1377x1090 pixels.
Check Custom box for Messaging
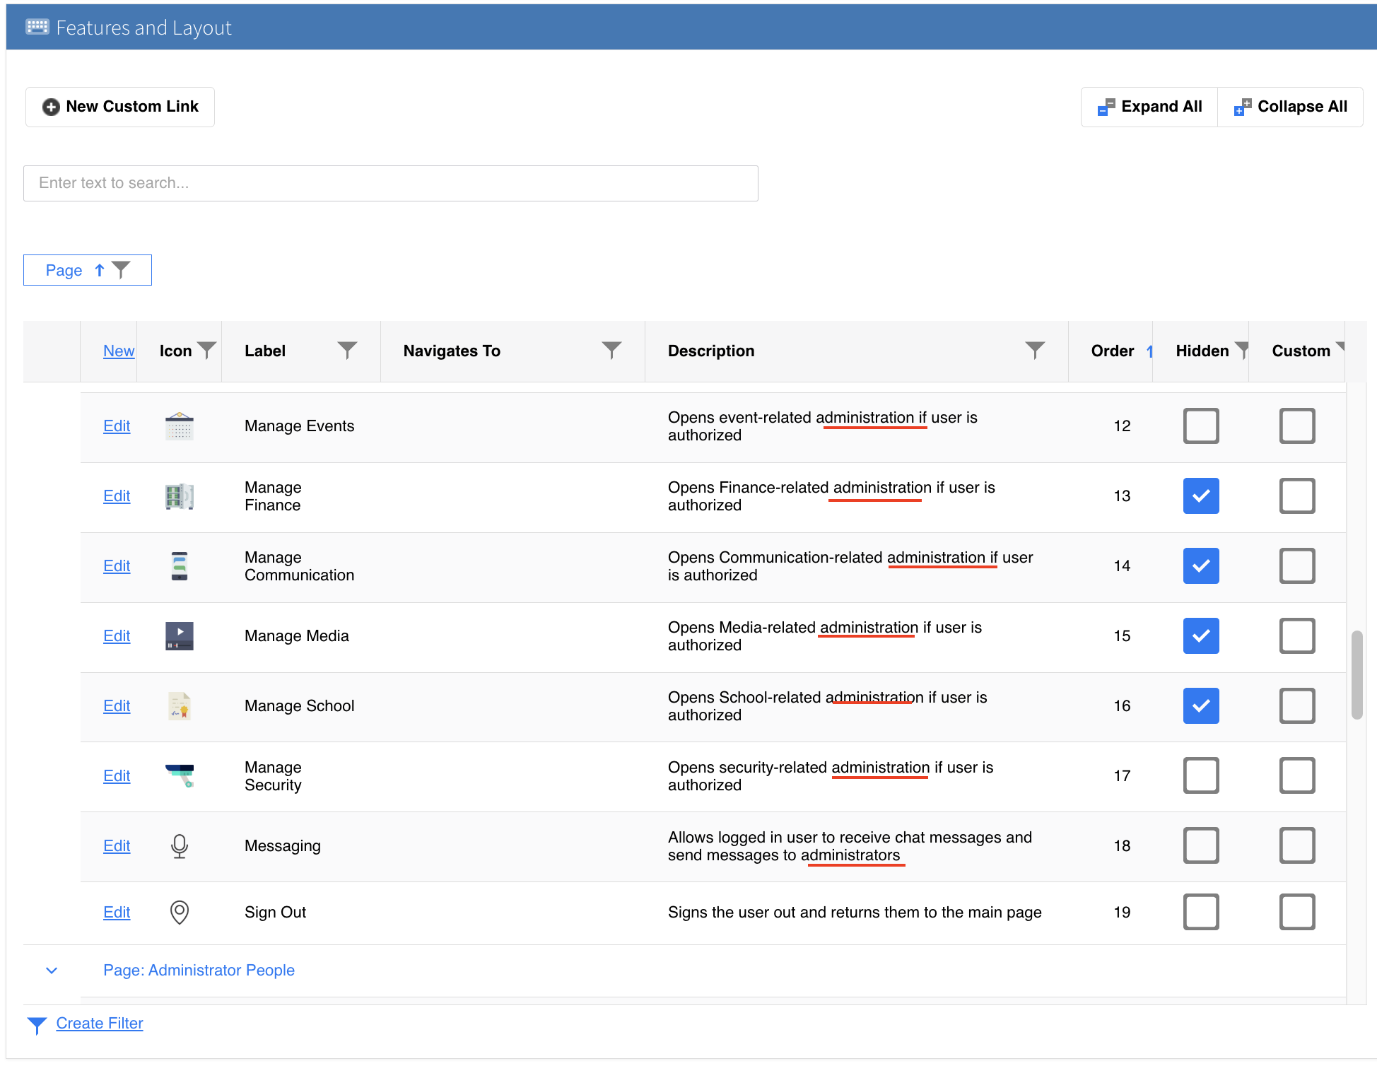coord(1297,846)
